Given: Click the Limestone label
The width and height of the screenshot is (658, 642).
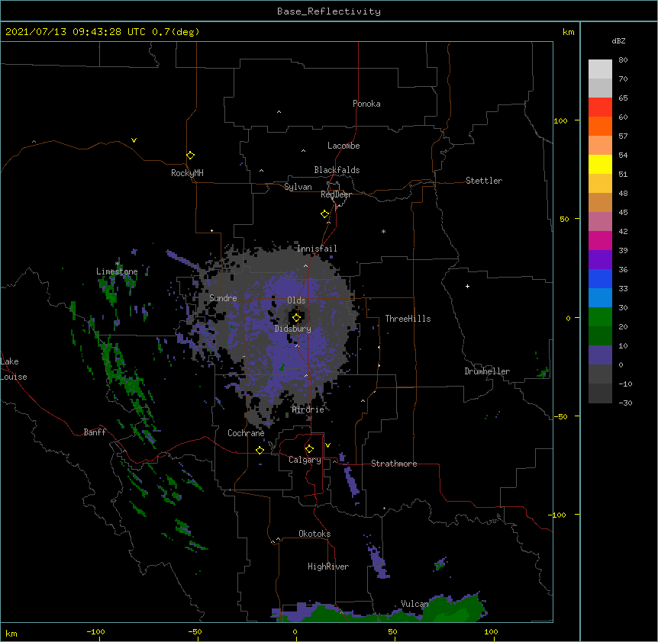Looking at the screenshot, I should (x=117, y=271).
